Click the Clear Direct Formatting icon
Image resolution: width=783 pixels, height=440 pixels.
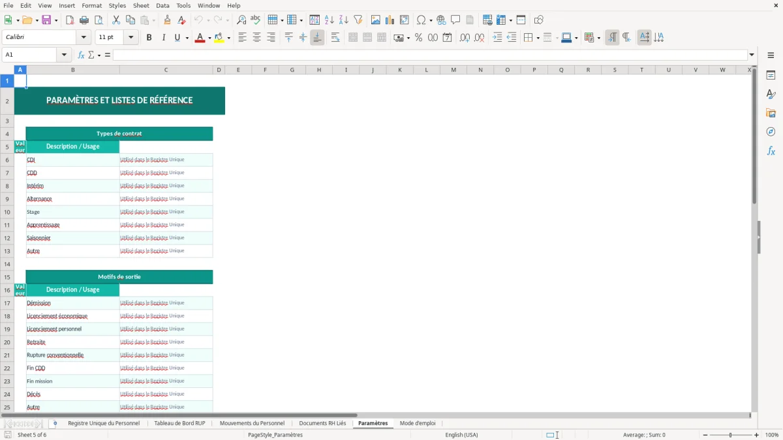click(182, 20)
